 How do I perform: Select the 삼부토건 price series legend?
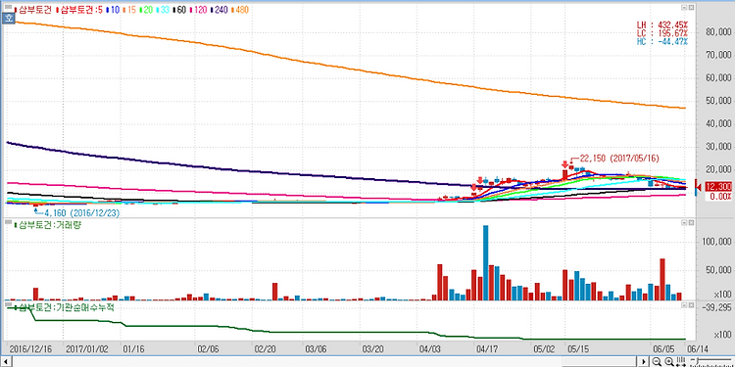click(x=33, y=10)
